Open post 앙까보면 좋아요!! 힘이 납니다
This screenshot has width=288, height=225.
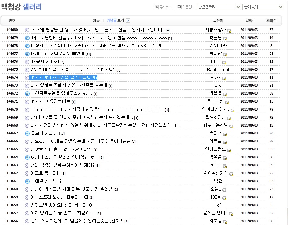pos(62,205)
